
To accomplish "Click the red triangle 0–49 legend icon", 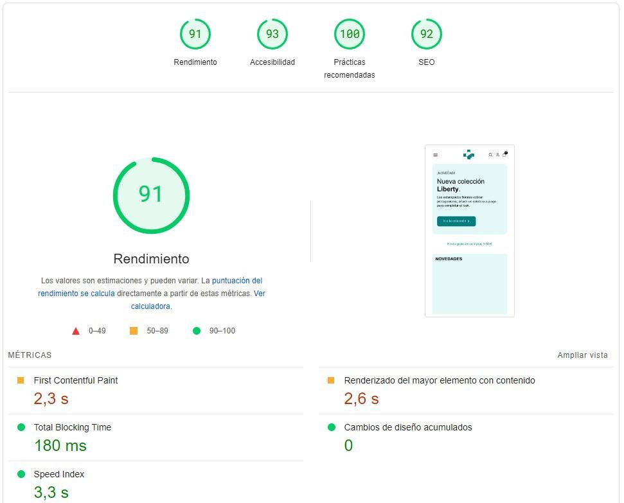I will pos(76,331).
